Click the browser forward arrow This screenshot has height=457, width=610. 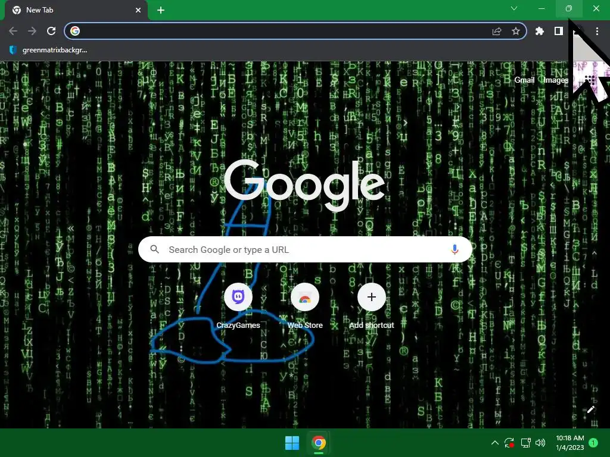(x=32, y=31)
